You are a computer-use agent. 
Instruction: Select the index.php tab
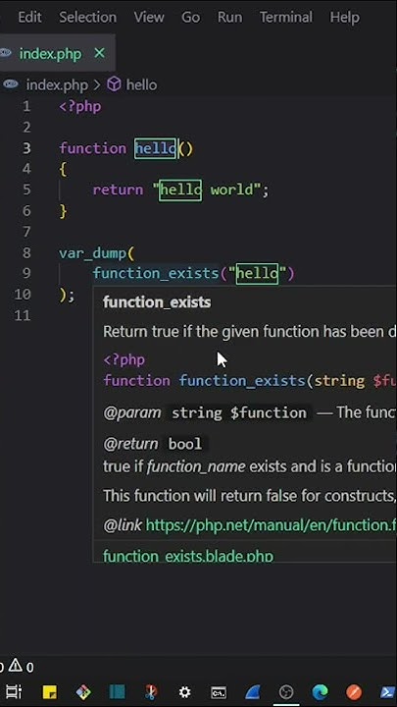pyautogui.click(x=50, y=54)
